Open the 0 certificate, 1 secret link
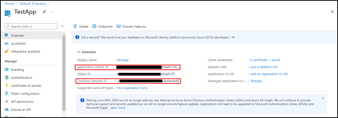The image size is (338, 118). (x=265, y=60)
